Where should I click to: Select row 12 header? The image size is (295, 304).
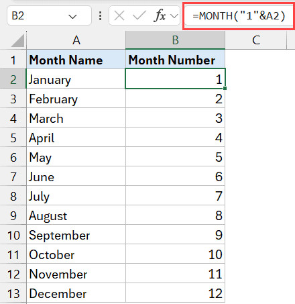tap(13, 273)
